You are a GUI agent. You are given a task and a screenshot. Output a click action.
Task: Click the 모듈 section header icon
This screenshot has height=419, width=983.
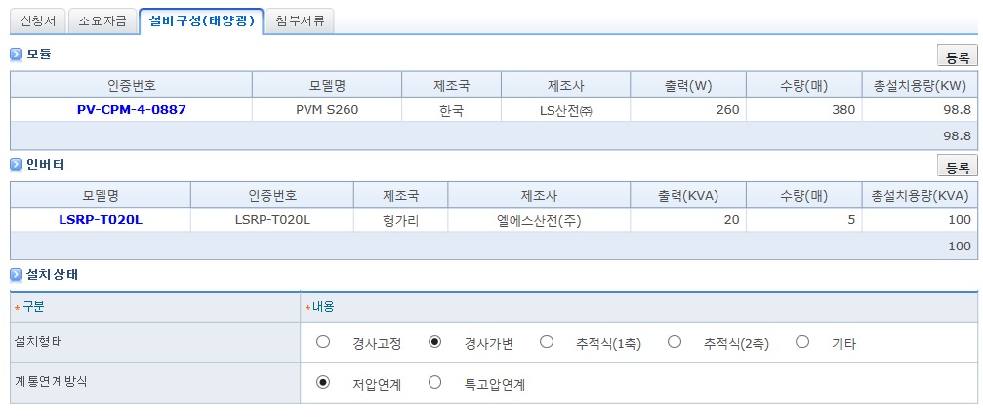pyautogui.click(x=16, y=55)
